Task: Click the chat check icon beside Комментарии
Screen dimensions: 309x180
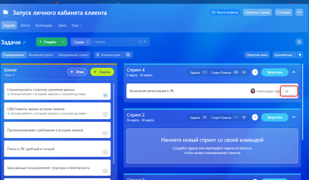Action: (128, 55)
